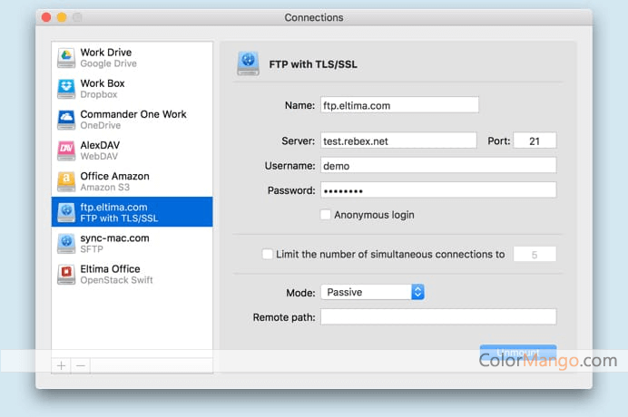Screen dimensions: 628x417
Task: Enable the Anonymous login checkbox
Action: pos(326,215)
